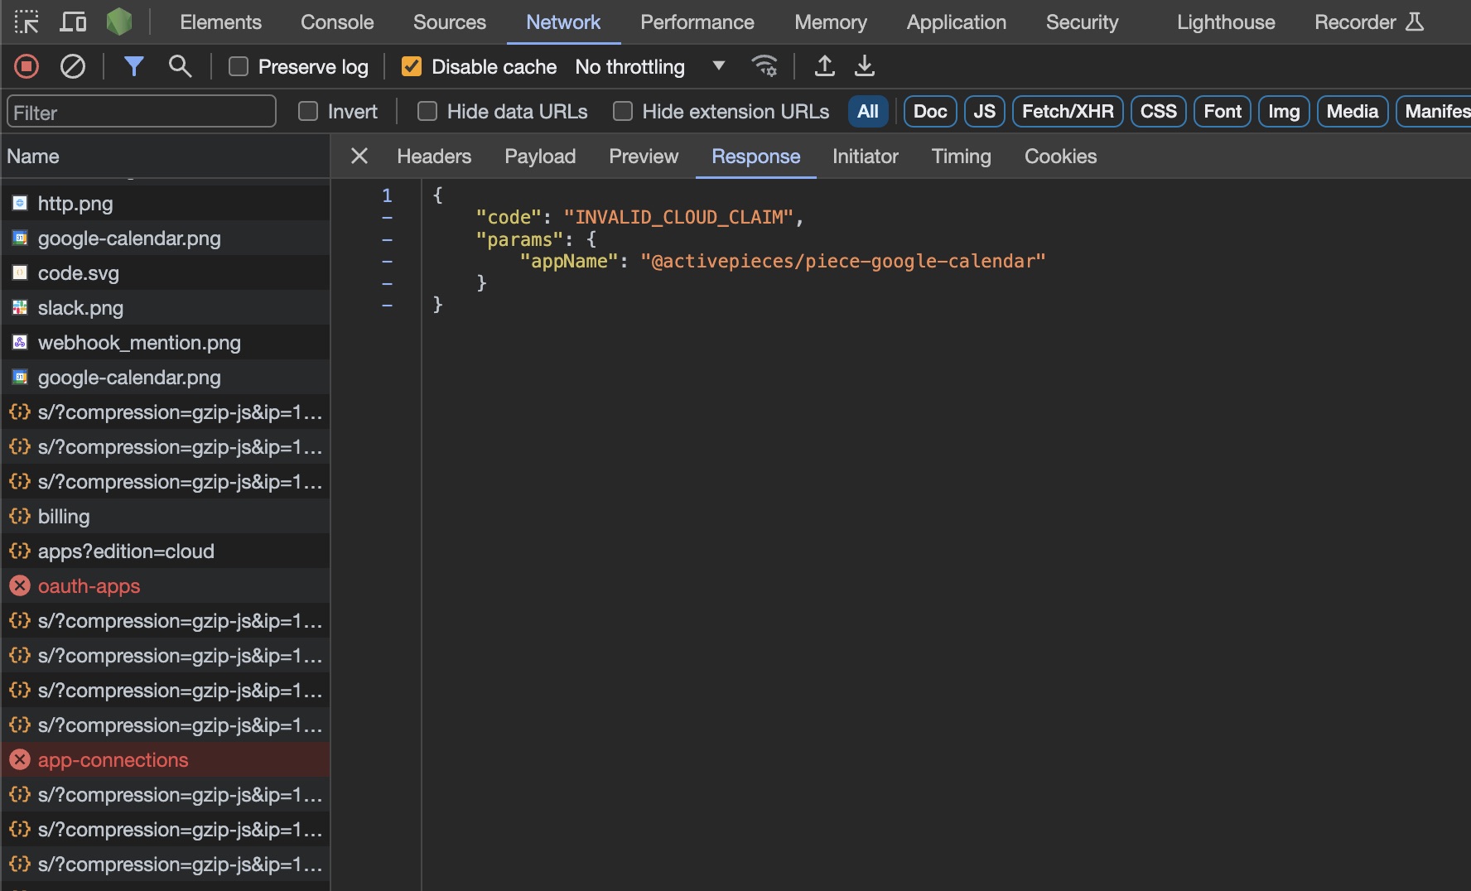Toggle the network filter funnel icon
The height and width of the screenshot is (891, 1471).
point(133,66)
